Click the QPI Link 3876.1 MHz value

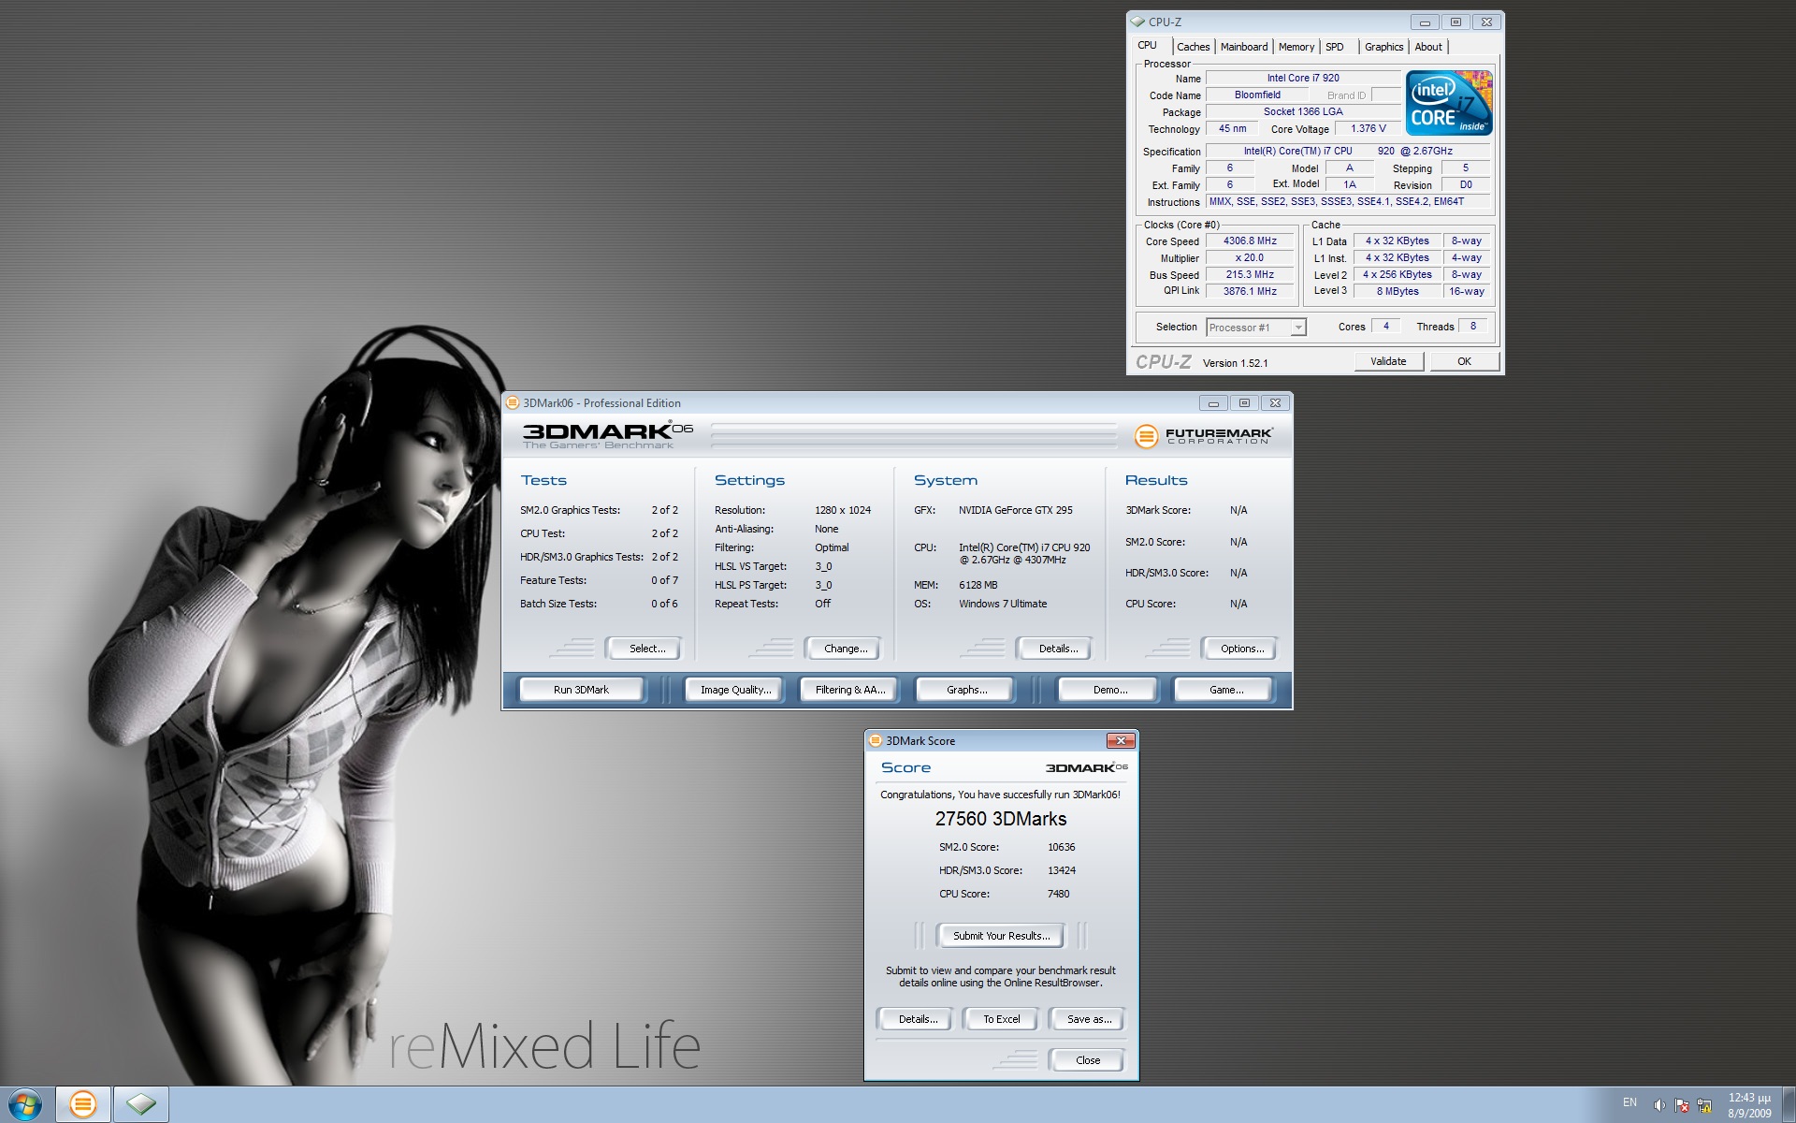click(x=1250, y=292)
